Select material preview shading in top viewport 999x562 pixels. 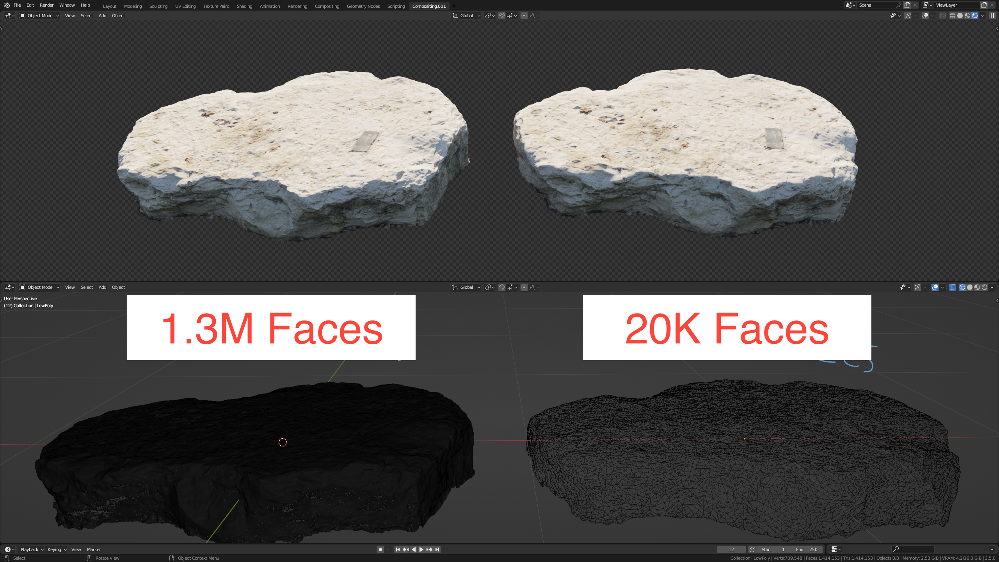(x=967, y=16)
